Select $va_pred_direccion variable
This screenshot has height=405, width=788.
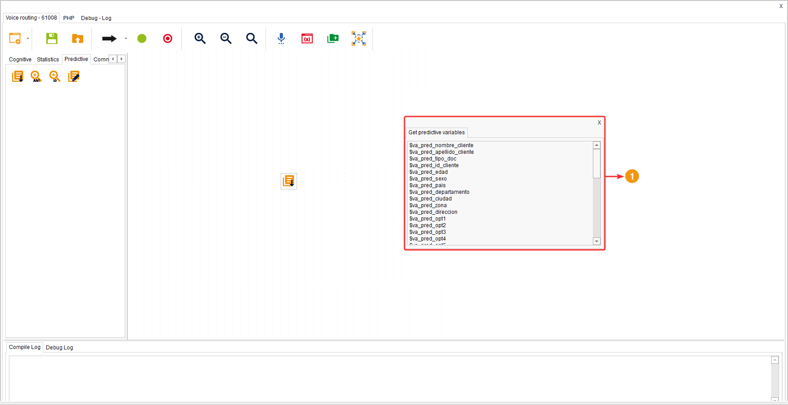(433, 212)
